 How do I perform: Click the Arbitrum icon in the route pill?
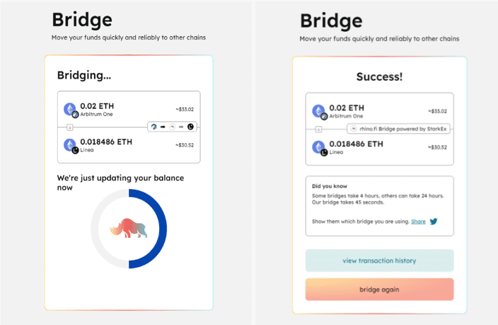pyautogui.click(x=154, y=127)
